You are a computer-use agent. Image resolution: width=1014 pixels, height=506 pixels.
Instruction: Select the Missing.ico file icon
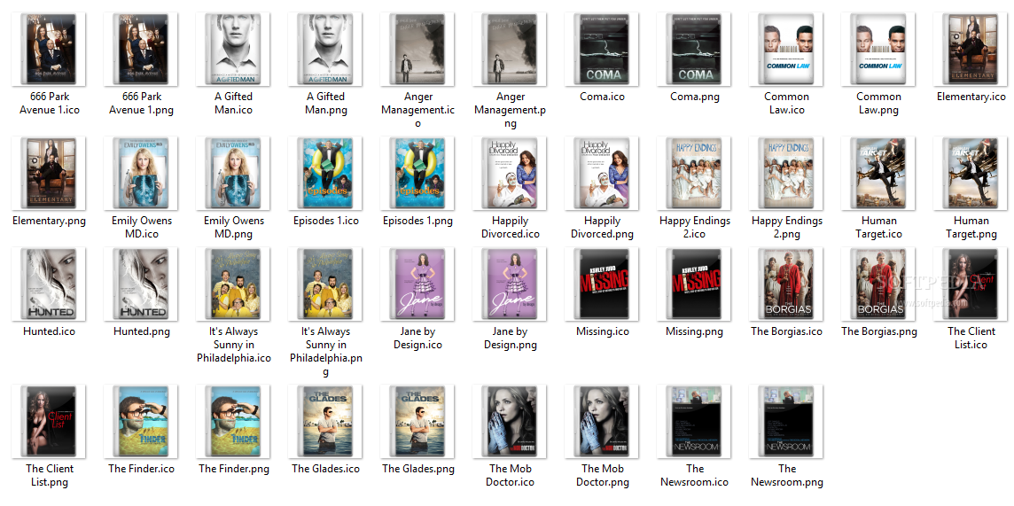click(602, 284)
